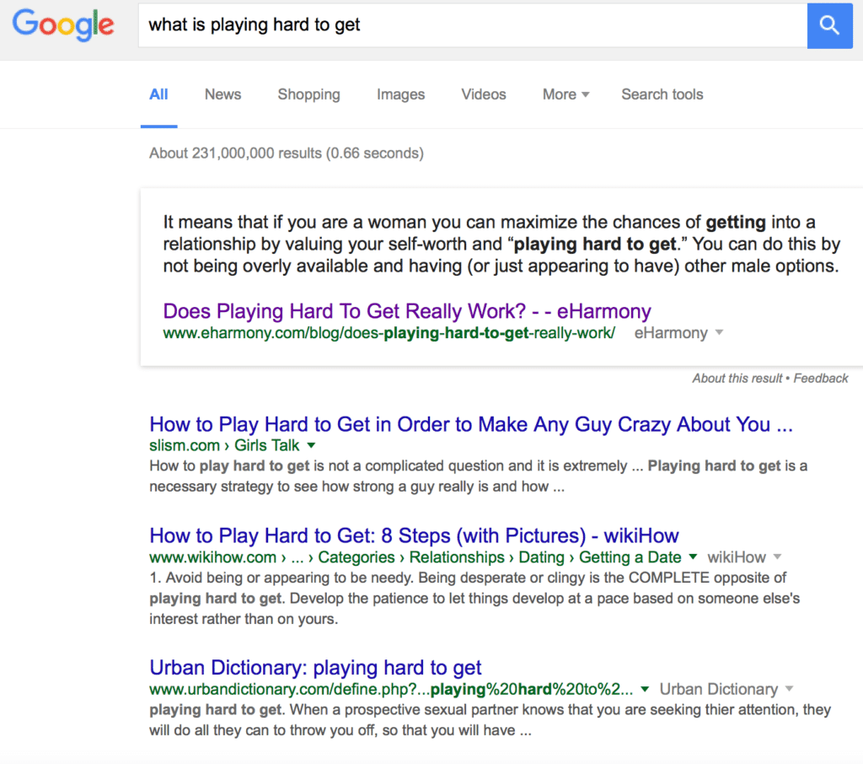Expand the green arrow beside urbandictionary.com URL
Screen dimensions: 863x764
645,689
